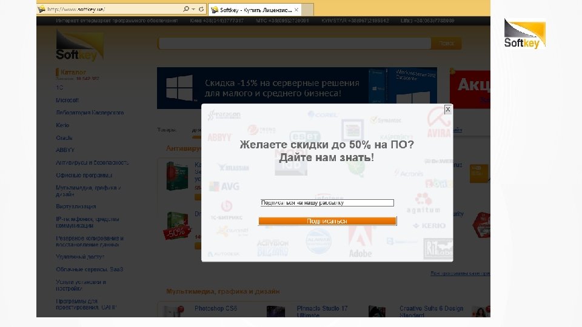Click the Dr.Web box with -50% tag
The image size is (582, 327).
tap(176, 226)
